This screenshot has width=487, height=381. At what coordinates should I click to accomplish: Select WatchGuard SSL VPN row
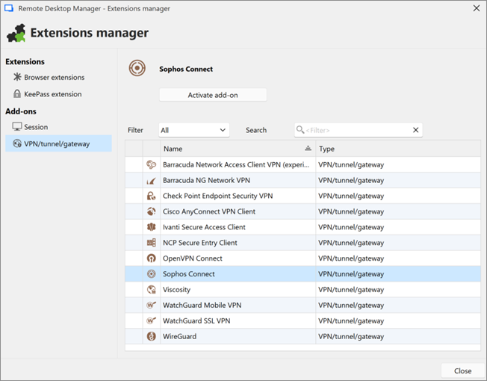(x=303, y=320)
